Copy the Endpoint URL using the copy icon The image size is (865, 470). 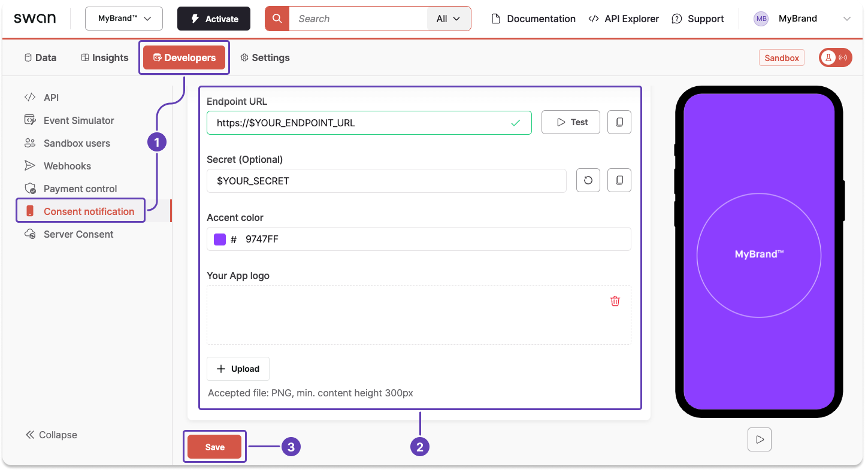tap(619, 122)
